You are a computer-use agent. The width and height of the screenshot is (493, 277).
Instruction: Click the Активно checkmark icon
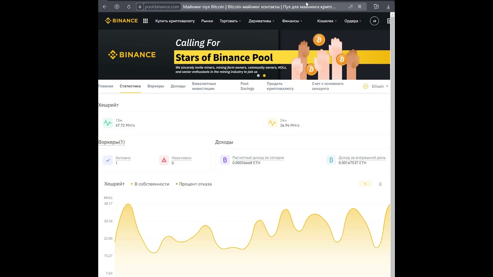[108, 160]
